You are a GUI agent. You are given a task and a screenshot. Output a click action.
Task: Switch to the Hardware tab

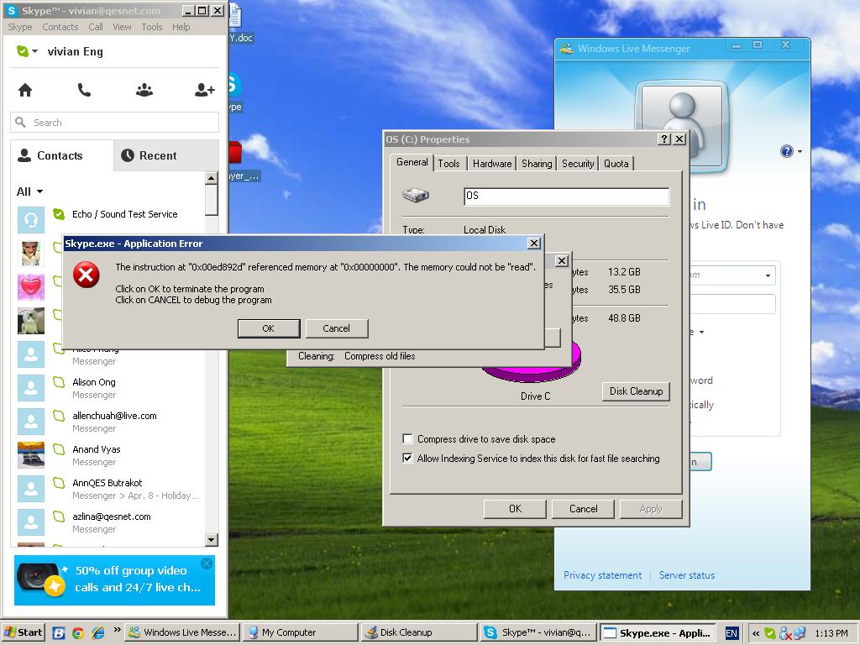click(491, 164)
